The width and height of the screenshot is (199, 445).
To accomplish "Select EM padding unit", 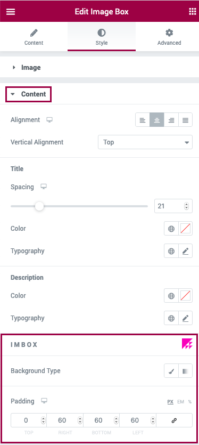I will pos(180,402).
